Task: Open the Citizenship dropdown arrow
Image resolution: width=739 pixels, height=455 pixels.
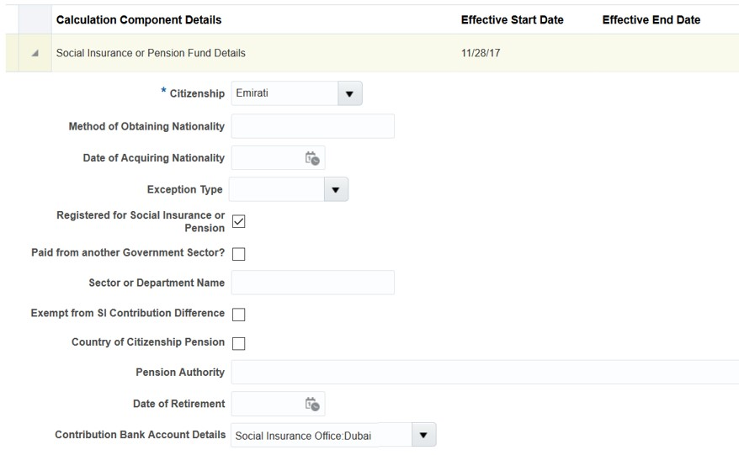Action: (349, 93)
